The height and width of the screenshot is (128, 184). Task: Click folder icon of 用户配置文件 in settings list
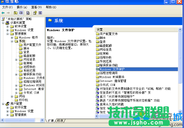tap(98, 34)
